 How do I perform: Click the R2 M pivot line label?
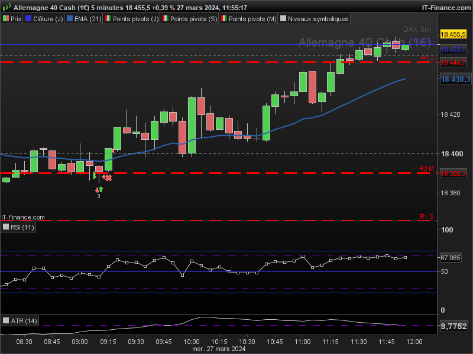pyautogui.click(x=426, y=169)
